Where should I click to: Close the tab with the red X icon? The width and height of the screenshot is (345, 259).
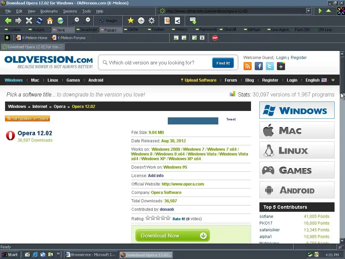pyautogui.click(x=202, y=38)
